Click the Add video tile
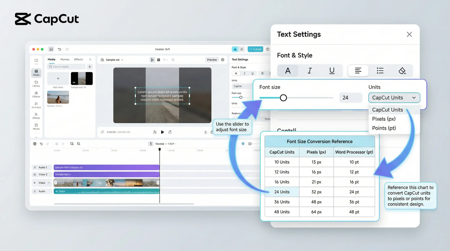 (58, 78)
